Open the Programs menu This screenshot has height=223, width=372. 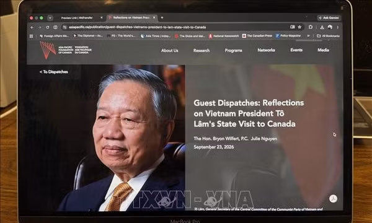coord(234,50)
